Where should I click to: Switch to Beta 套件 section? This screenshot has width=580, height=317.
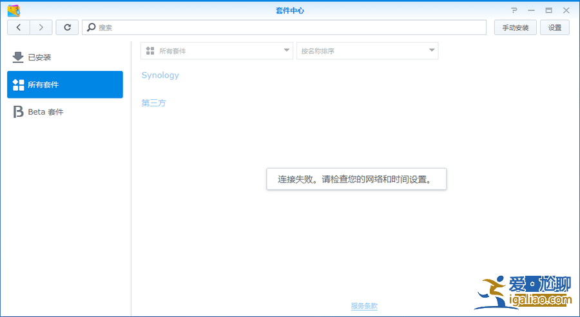coord(65,111)
